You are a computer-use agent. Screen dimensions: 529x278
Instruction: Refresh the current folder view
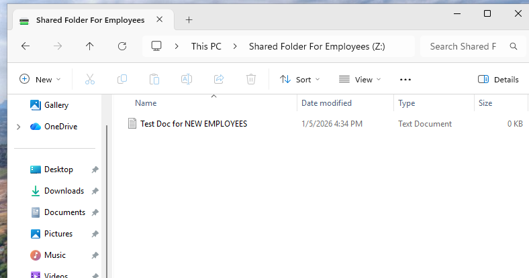pos(122,46)
